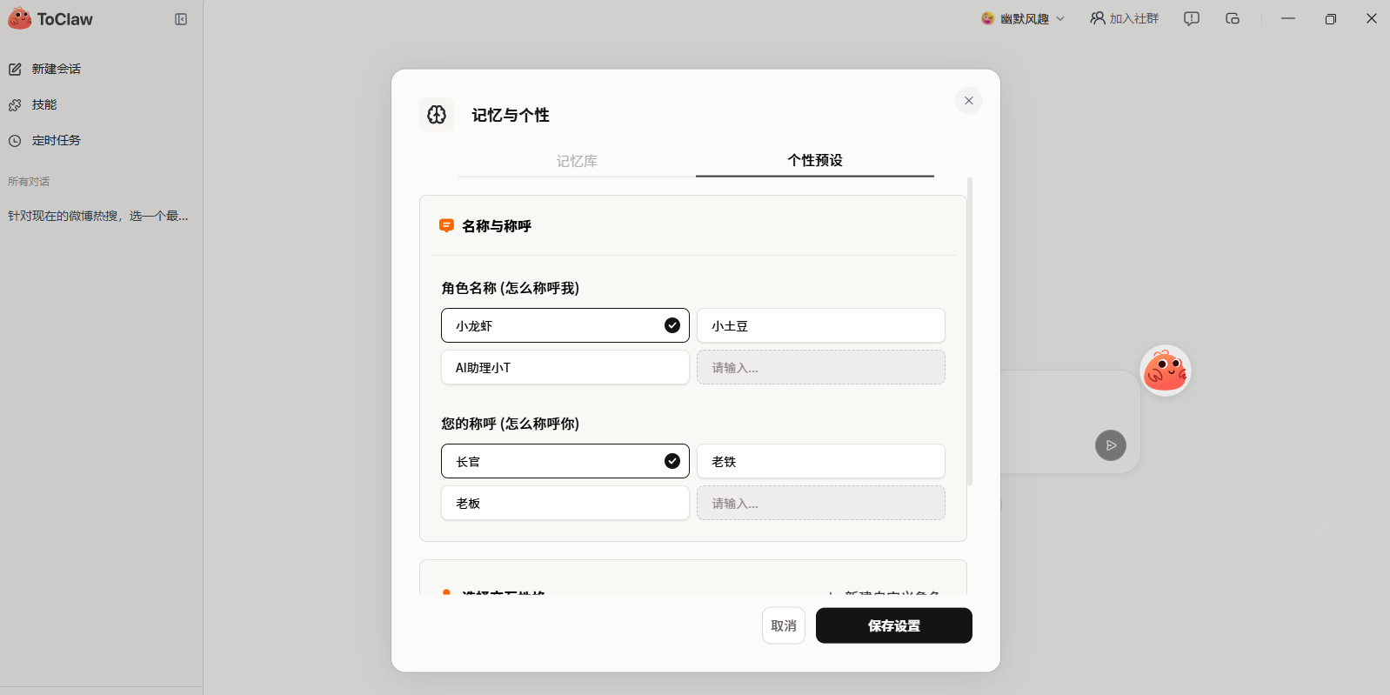
Task: Choose 老铁 as your title
Action: (x=820, y=461)
